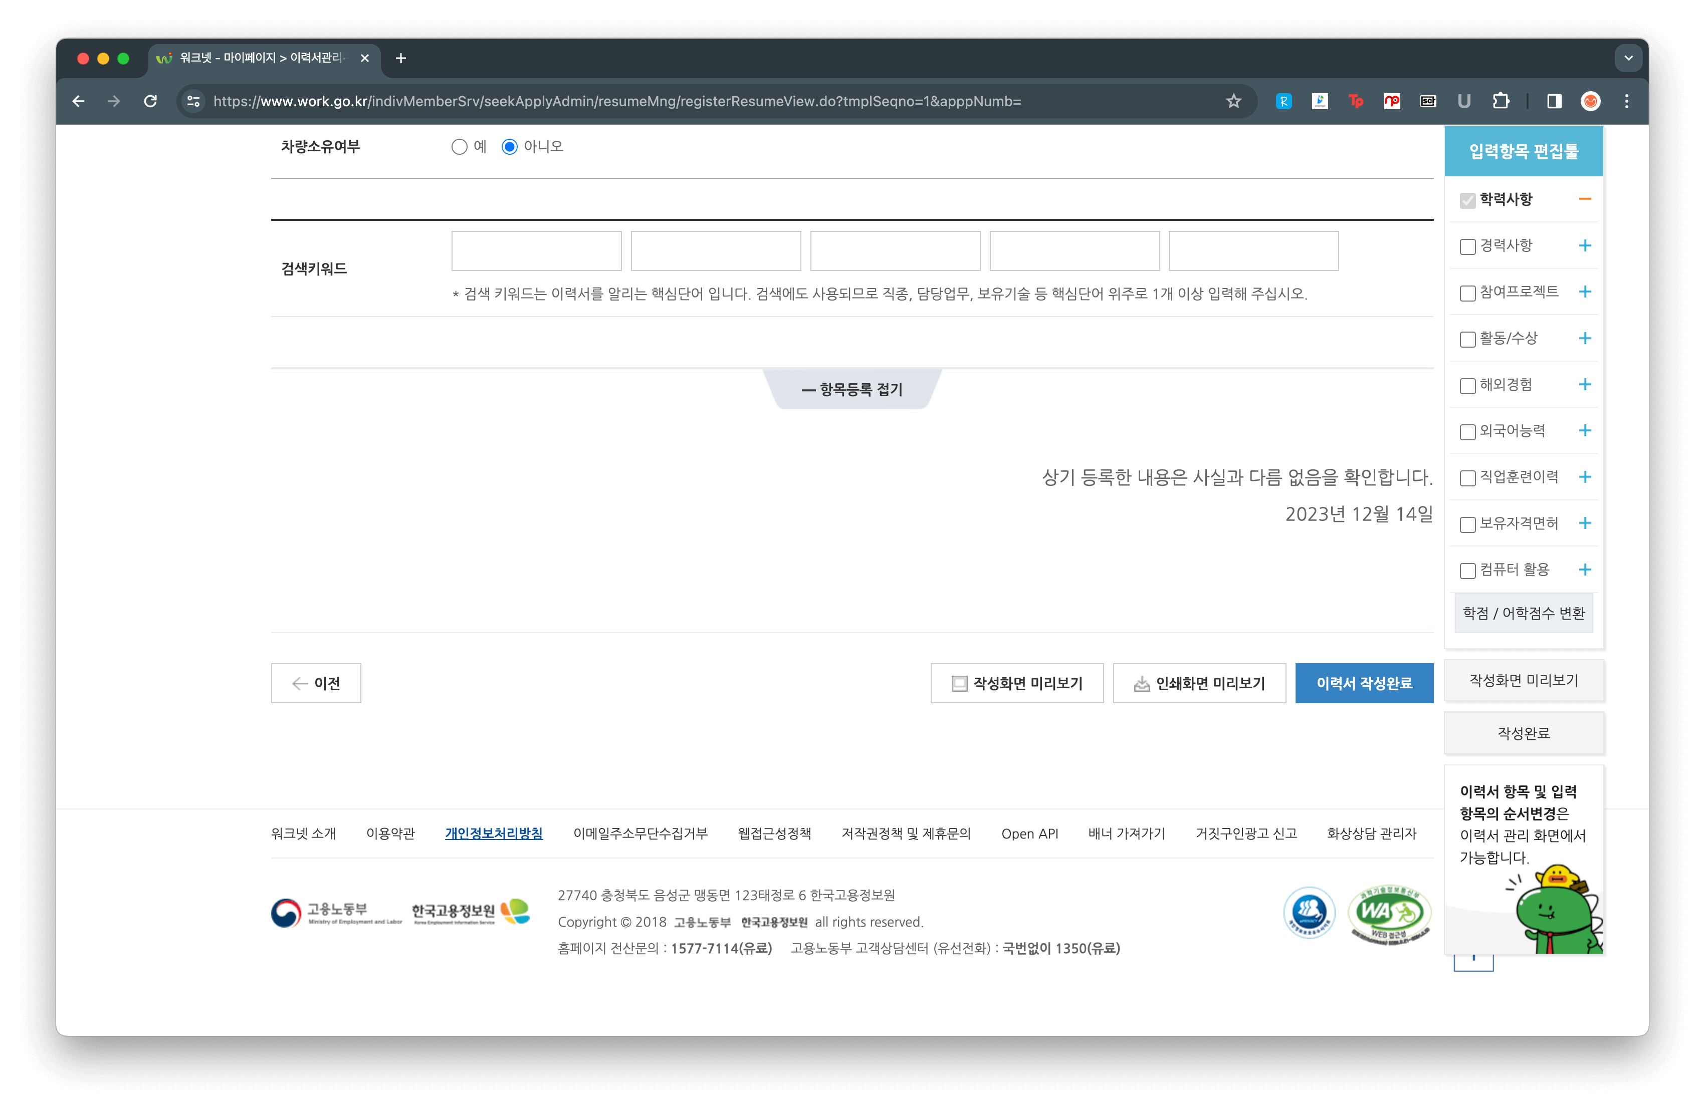Expand 참여프로젝트 with its plus icon
The image size is (1705, 1110).
[x=1585, y=292]
